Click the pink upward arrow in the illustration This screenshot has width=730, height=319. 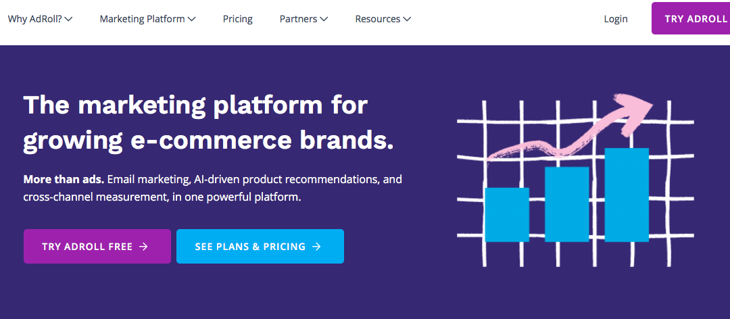pyautogui.click(x=635, y=110)
